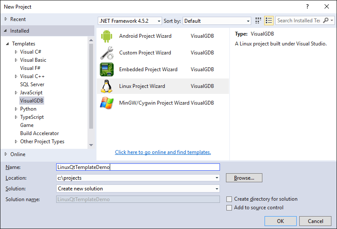The height and width of the screenshot is (229, 337).
Task: Select Visual C# category label
Action: (30, 52)
